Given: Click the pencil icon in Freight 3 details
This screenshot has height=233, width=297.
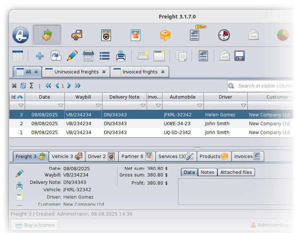Looking at the screenshot, I should (20, 174).
